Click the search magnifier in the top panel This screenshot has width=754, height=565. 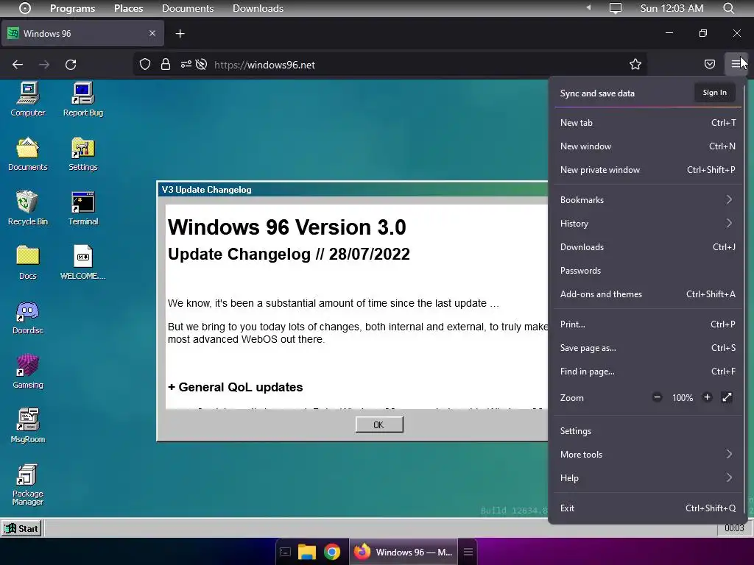pyautogui.click(x=729, y=8)
